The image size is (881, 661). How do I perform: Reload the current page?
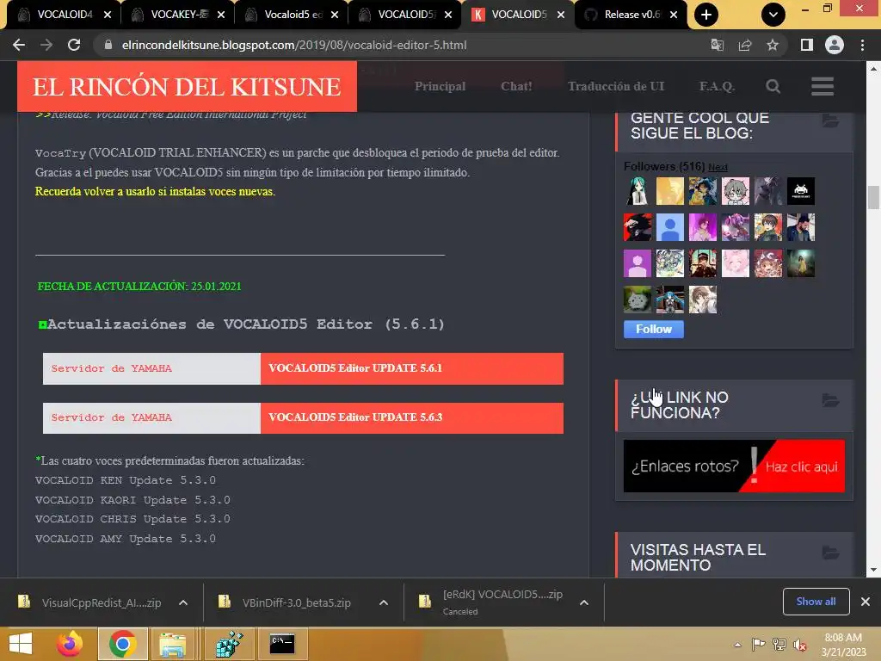coord(74,45)
